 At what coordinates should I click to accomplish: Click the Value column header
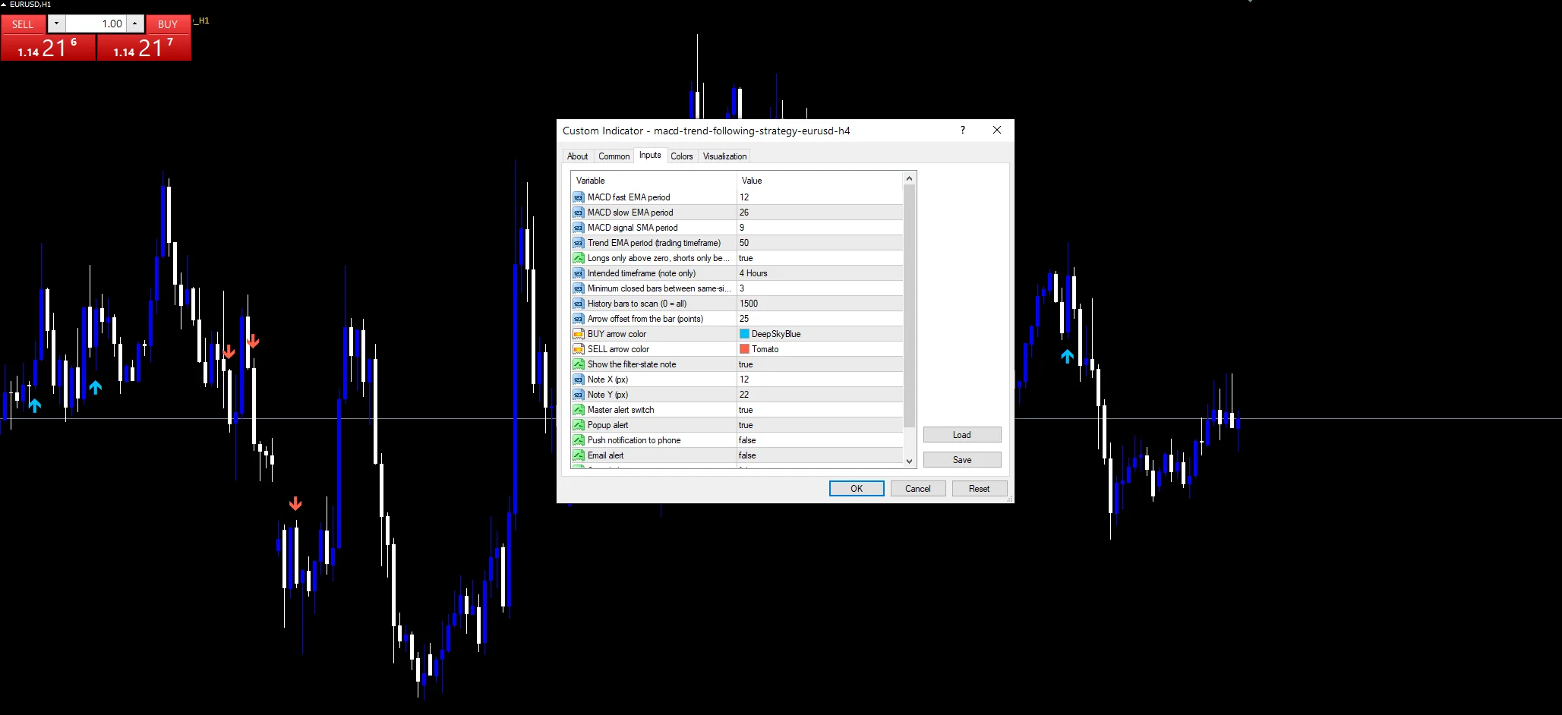[x=820, y=181]
